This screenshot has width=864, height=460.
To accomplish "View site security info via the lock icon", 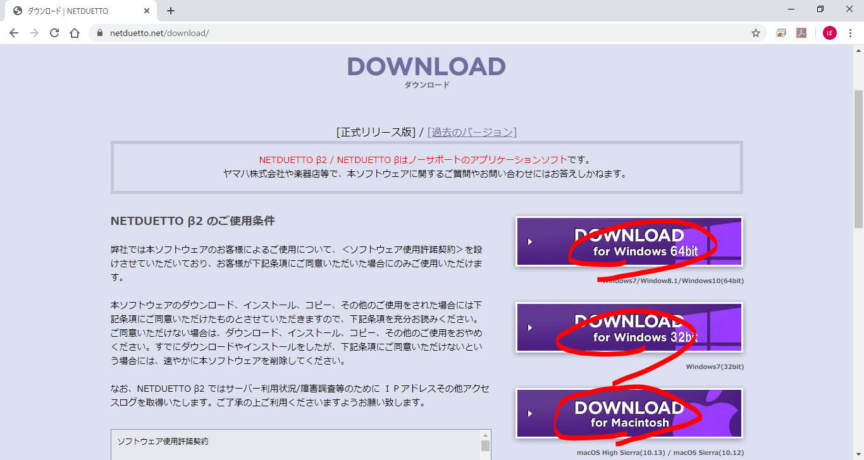I will pyautogui.click(x=100, y=33).
